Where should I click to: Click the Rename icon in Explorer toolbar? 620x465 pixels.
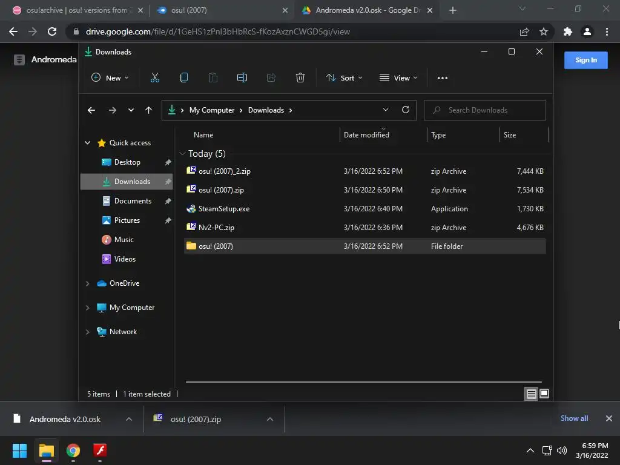pyautogui.click(x=242, y=78)
